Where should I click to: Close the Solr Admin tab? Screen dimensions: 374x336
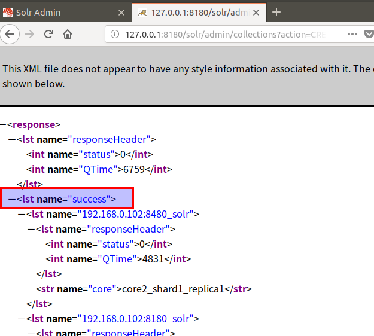pyautogui.click(x=121, y=13)
